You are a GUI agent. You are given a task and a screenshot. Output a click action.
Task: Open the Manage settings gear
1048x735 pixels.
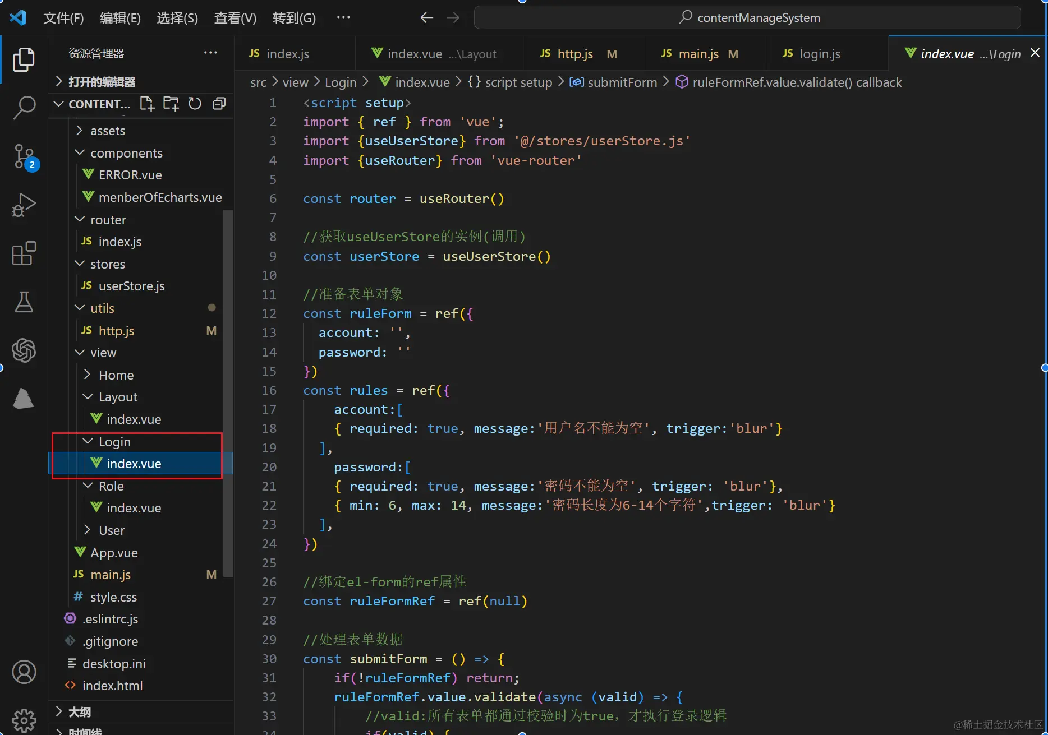point(24,720)
